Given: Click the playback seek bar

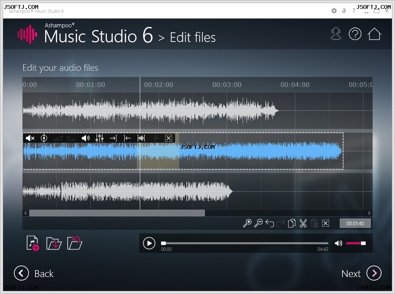Looking at the screenshot, I should click(x=245, y=243).
